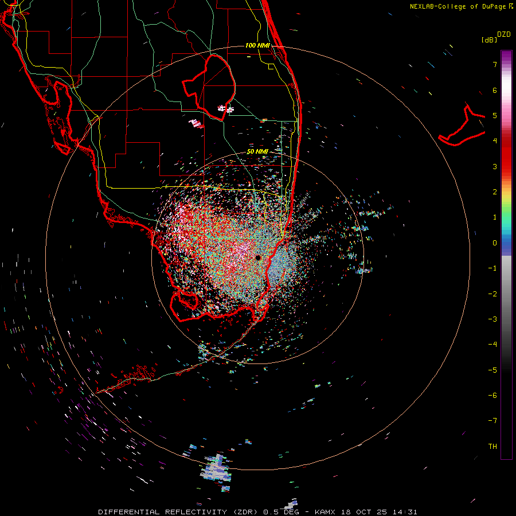Click the 50 NMI range ring label
Screen dimensions: 516x516
(257, 151)
